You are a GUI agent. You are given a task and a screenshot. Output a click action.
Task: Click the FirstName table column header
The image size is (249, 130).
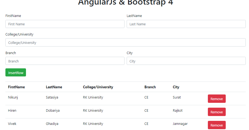[16, 87]
